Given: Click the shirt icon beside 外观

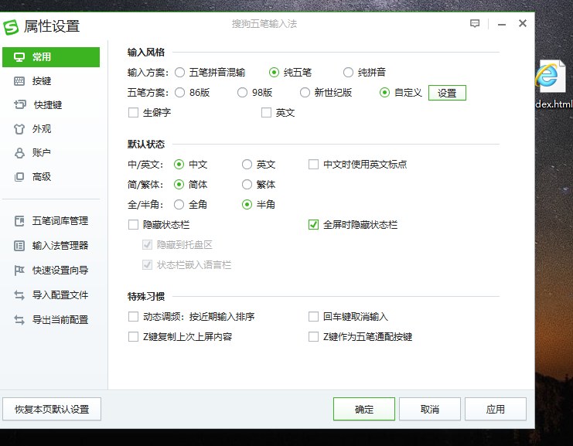Looking at the screenshot, I should point(19,129).
